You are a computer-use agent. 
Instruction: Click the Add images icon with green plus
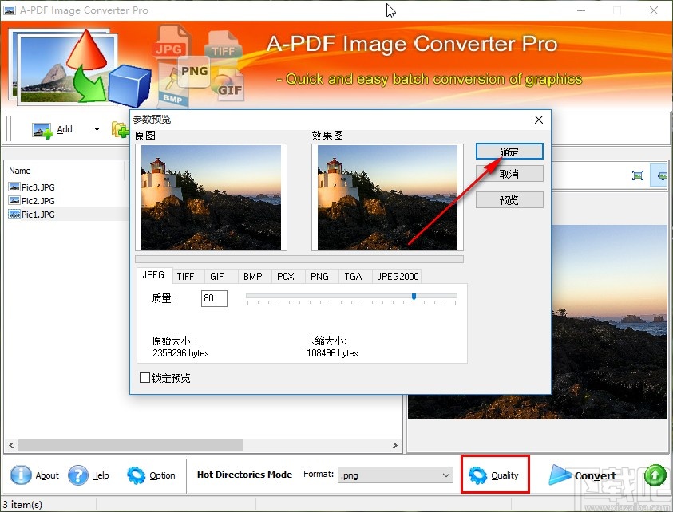point(42,128)
